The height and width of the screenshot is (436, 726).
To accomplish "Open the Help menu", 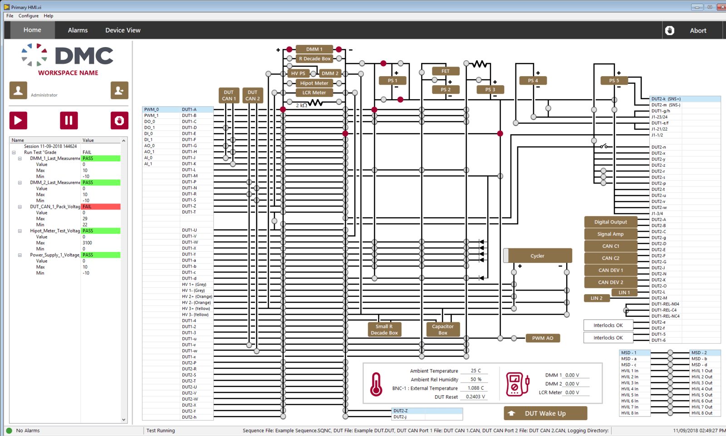I will click(x=49, y=16).
